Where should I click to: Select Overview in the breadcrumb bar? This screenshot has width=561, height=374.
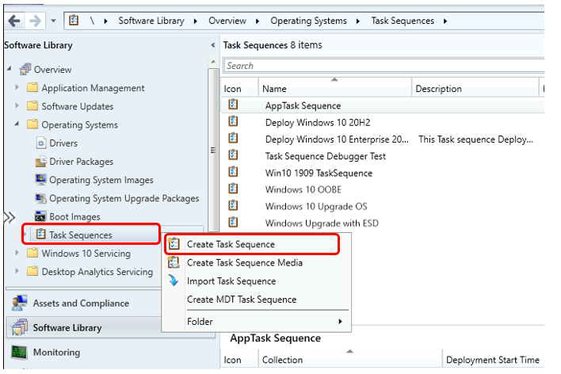227,21
